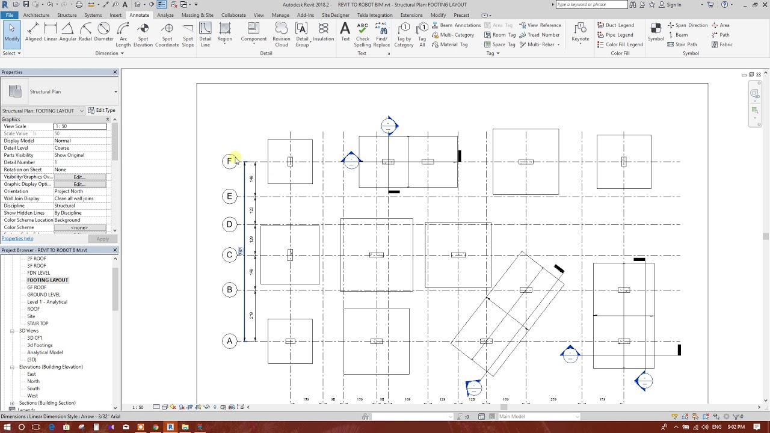This screenshot has width=770, height=433.
Task: Activate the Tag by Category tool
Action: 404,33
